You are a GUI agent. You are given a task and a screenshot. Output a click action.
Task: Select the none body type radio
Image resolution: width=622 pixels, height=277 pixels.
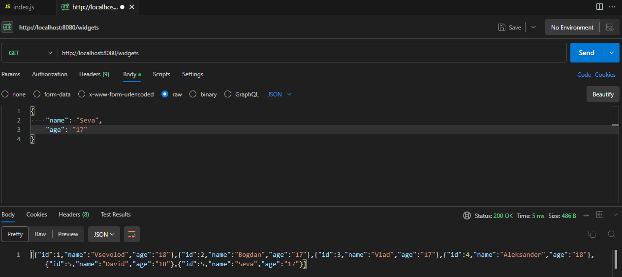tap(5, 94)
